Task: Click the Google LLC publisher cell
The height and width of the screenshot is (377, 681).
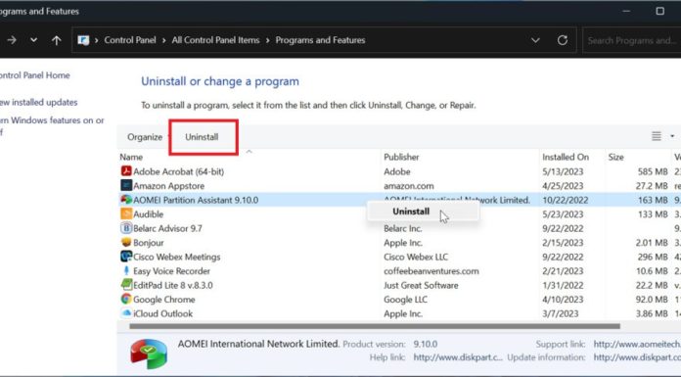Action: pos(405,300)
